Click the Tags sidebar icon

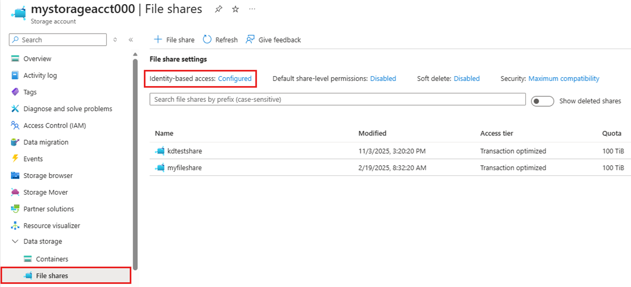point(15,92)
